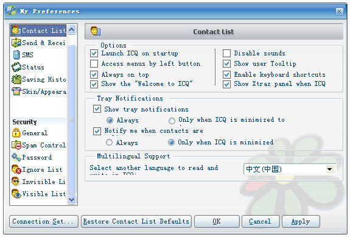Select Always radio under tray notifications
This screenshot has width=350, height=237.
point(110,120)
